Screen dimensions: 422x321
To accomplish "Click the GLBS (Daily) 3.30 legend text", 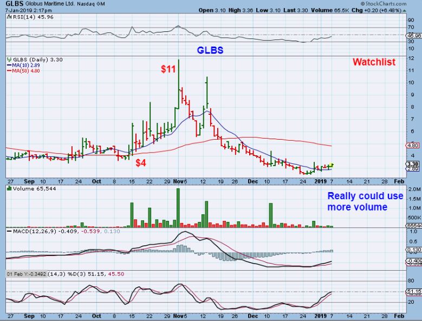I will click(x=38, y=60).
